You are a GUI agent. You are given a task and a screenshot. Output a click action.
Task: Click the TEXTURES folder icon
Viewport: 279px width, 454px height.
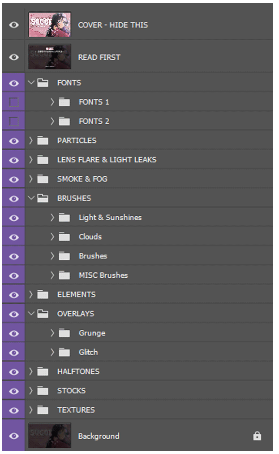(43, 410)
